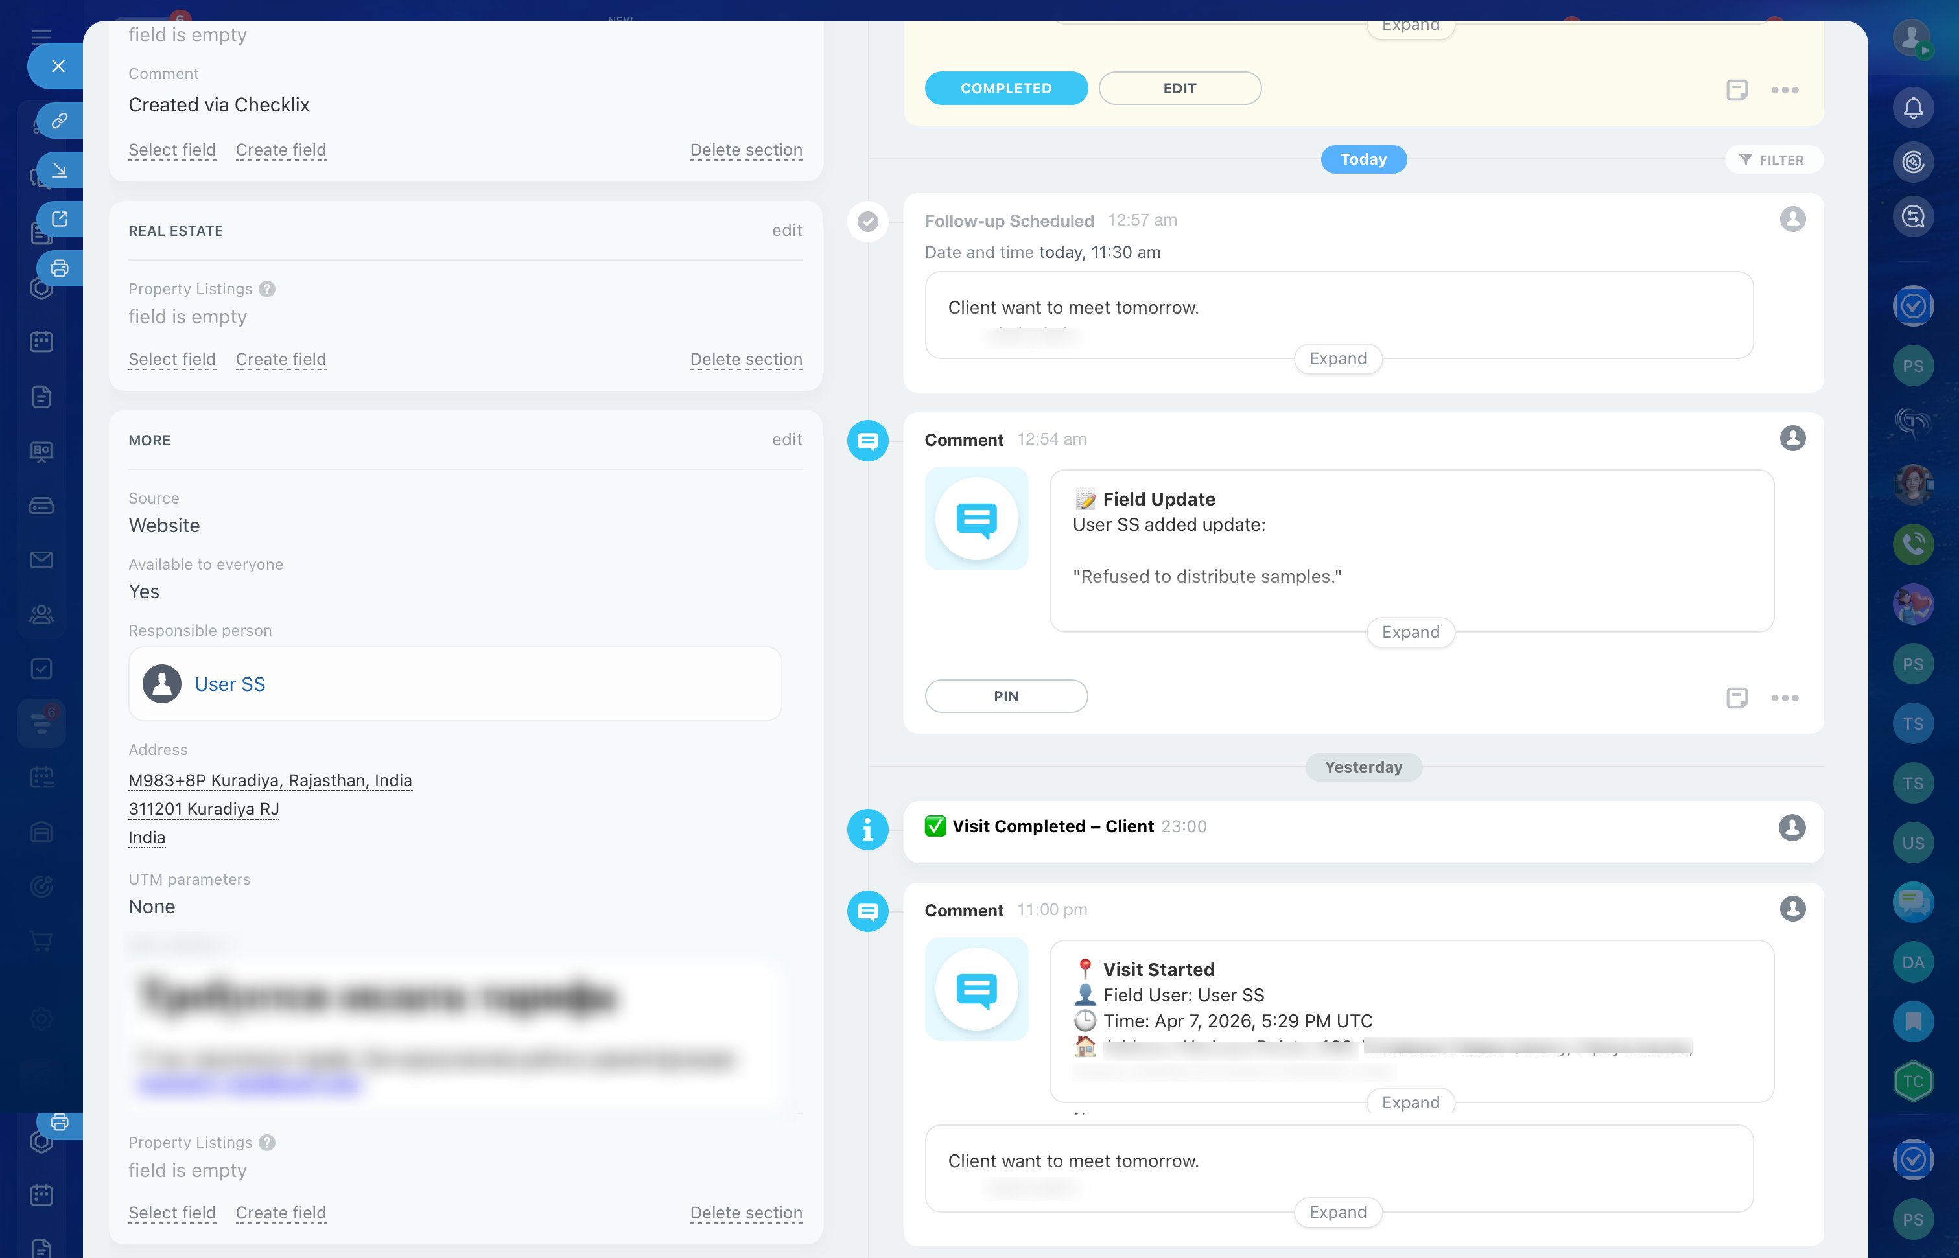This screenshot has width=1959, height=1258.
Task: Click Delete section under Real Estate
Action: tap(746, 360)
